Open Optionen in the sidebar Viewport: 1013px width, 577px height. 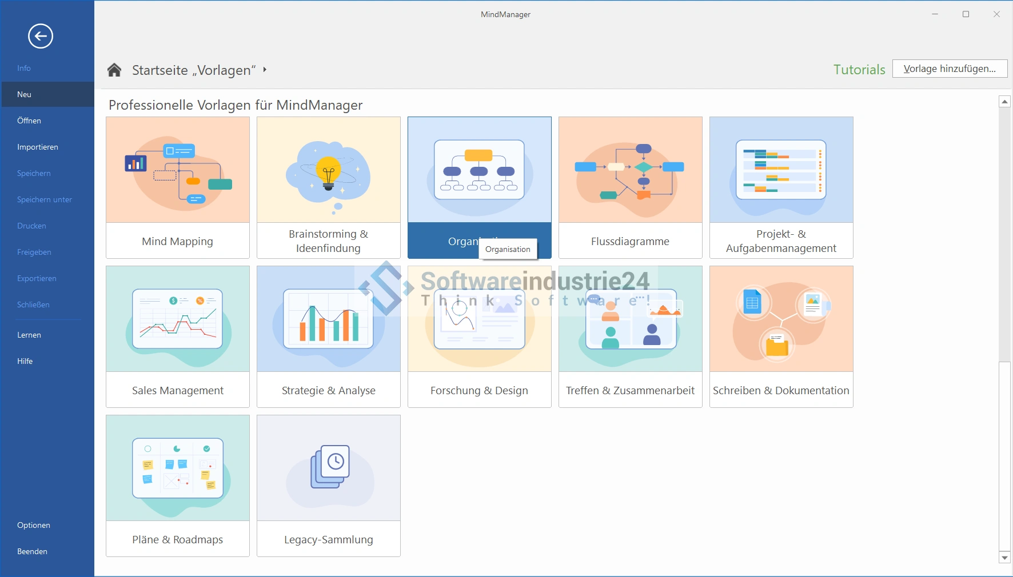(34, 525)
